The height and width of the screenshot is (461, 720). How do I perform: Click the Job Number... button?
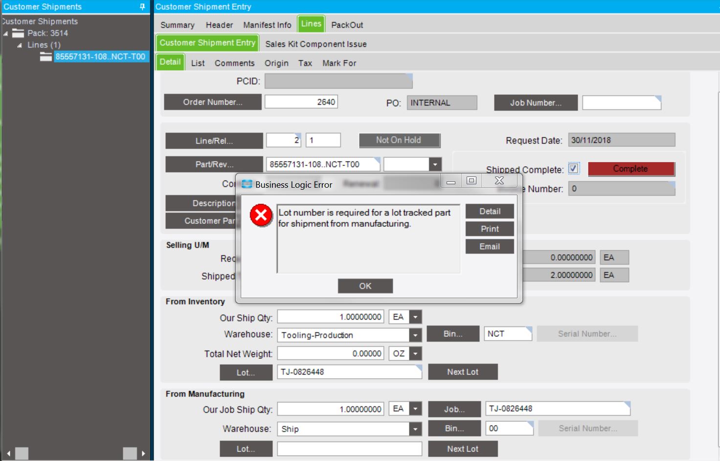(536, 103)
